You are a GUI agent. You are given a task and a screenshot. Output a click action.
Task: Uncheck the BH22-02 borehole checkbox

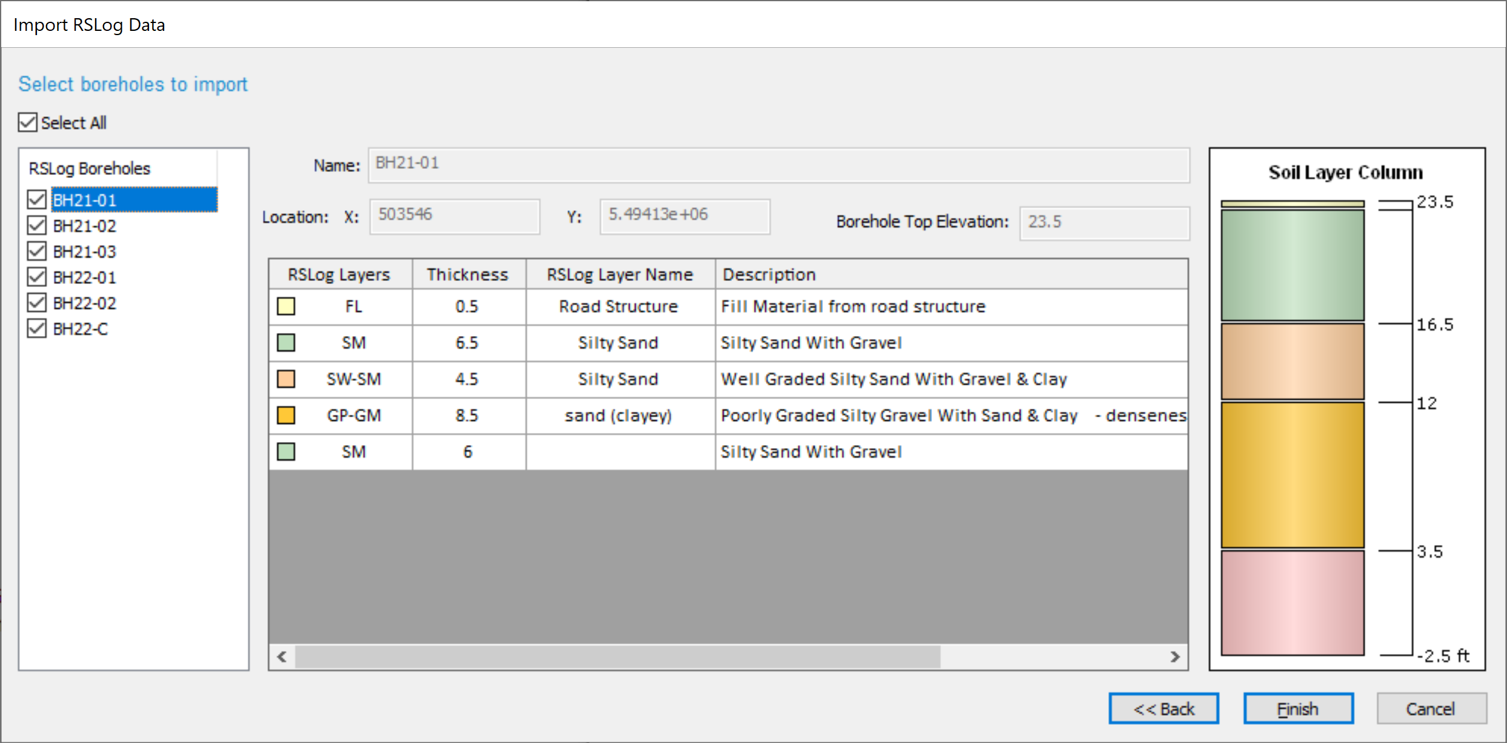point(37,303)
